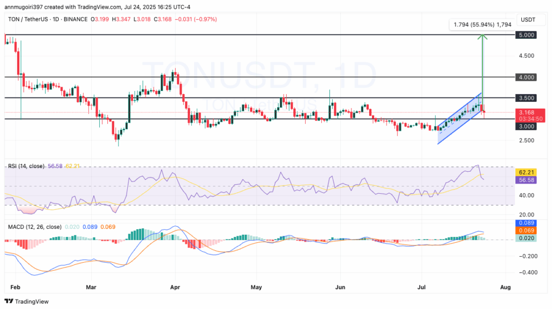Viewport: 552px width, 309px height.
Task: Click the low price value L3.018
Action: [x=142, y=19]
